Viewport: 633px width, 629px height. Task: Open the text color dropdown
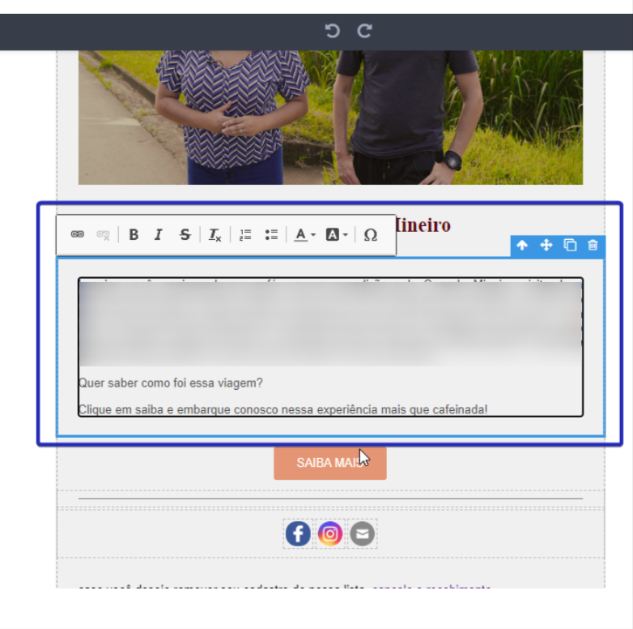(304, 234)
